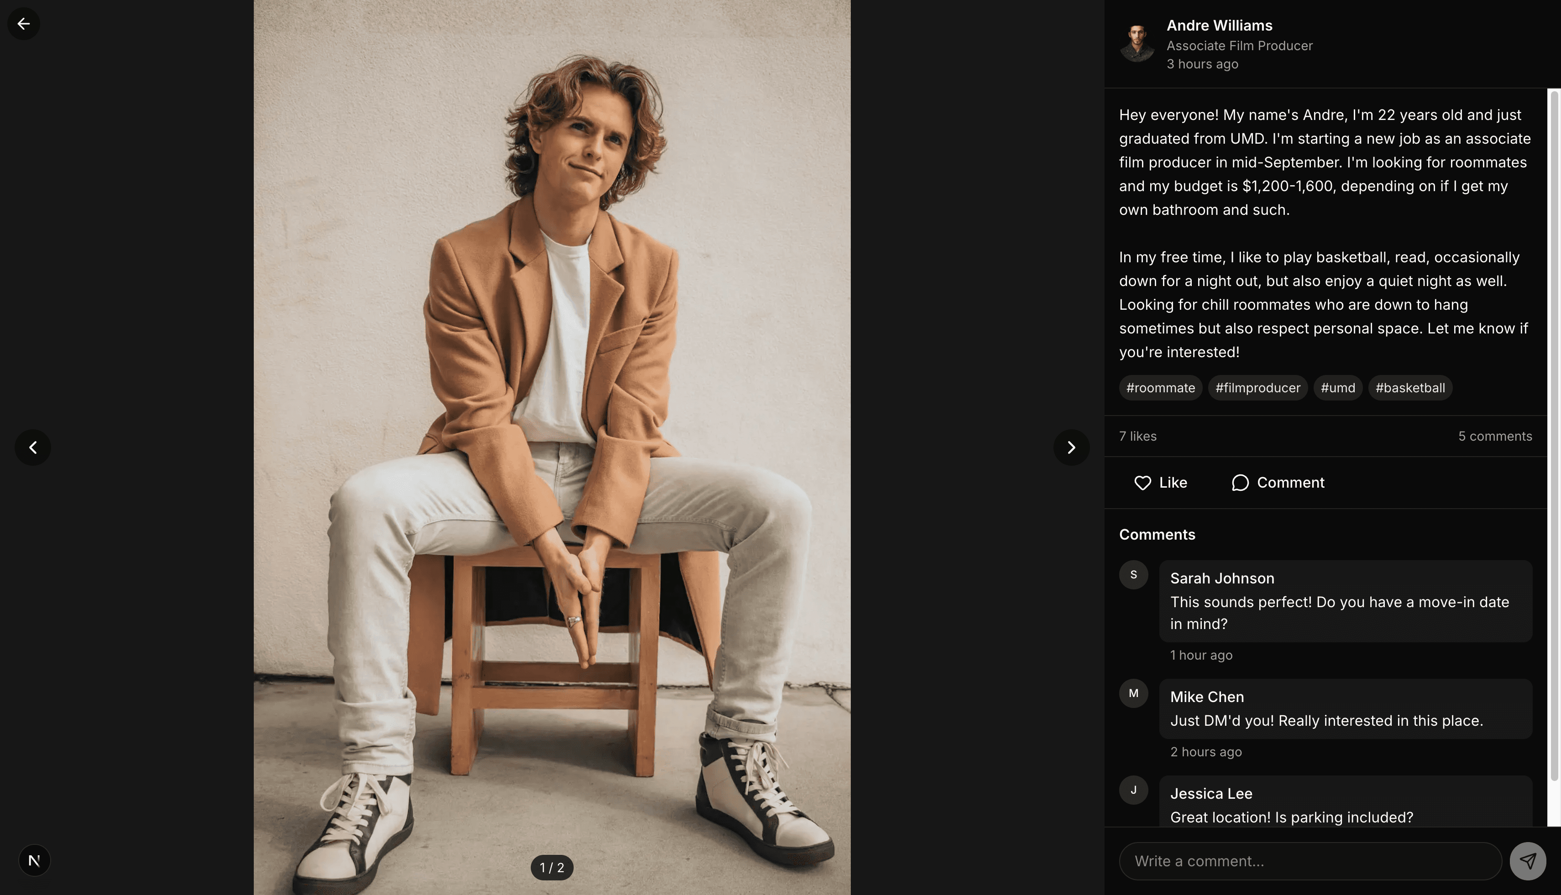
Task: Like the post via the heart icon
Action: click(1143, 483)
